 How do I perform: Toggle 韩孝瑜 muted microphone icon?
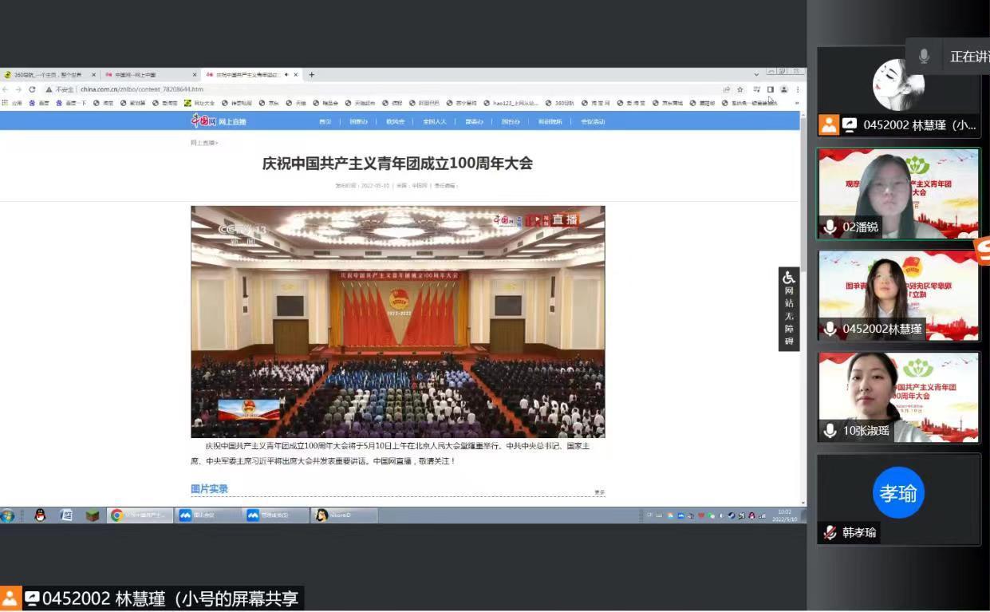(x=830, y=533)
